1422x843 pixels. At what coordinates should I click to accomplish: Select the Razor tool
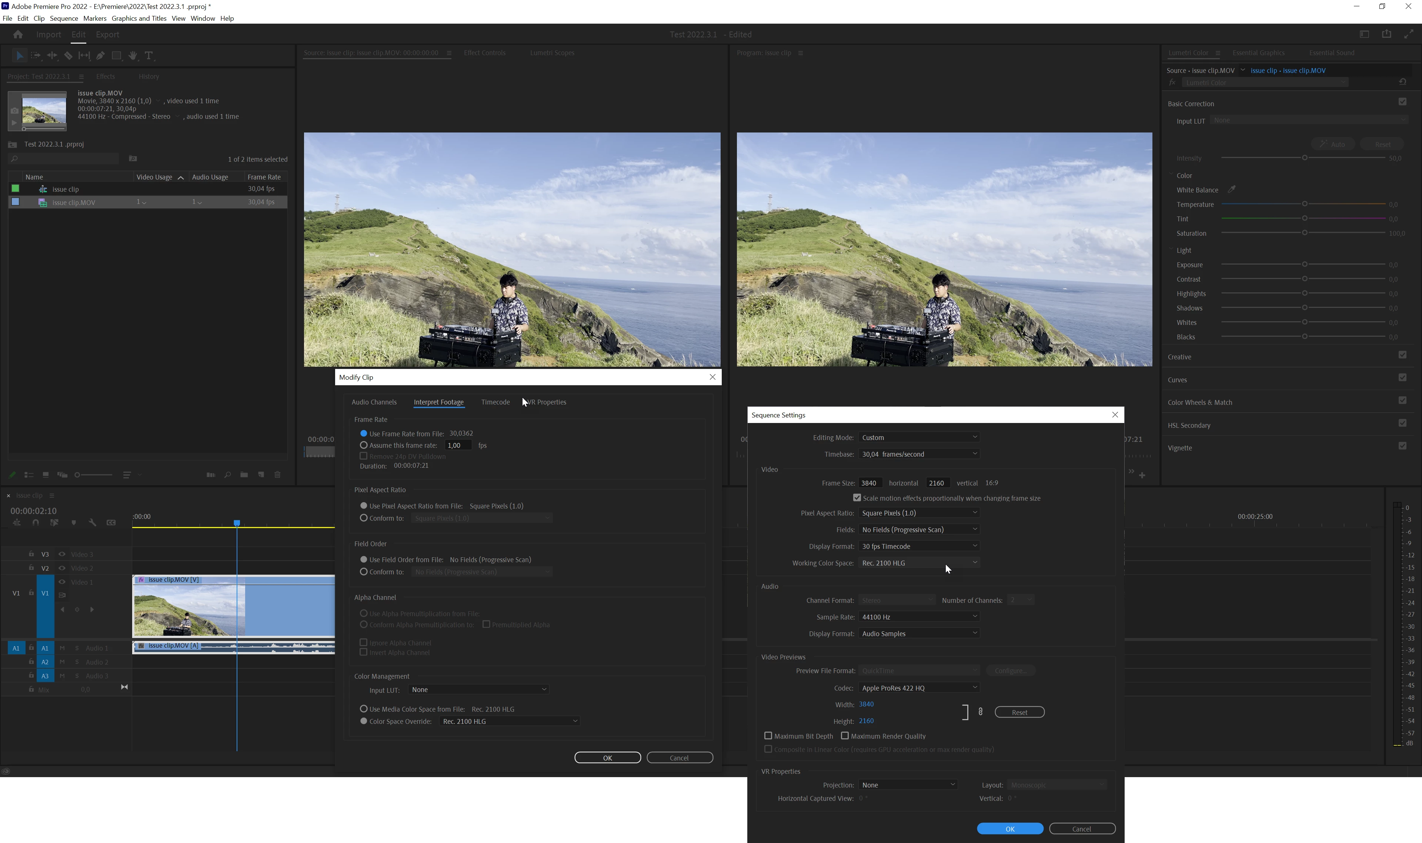(68, 56)
